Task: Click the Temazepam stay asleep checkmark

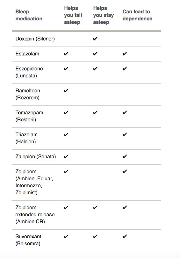Action: tap(95, 113)
